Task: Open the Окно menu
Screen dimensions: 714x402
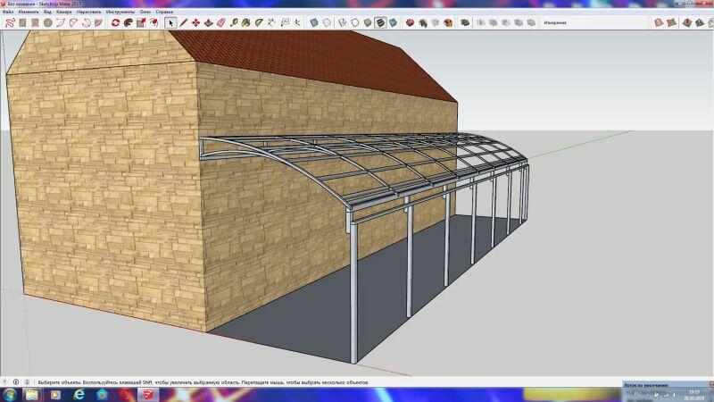Action: [145, 13]
